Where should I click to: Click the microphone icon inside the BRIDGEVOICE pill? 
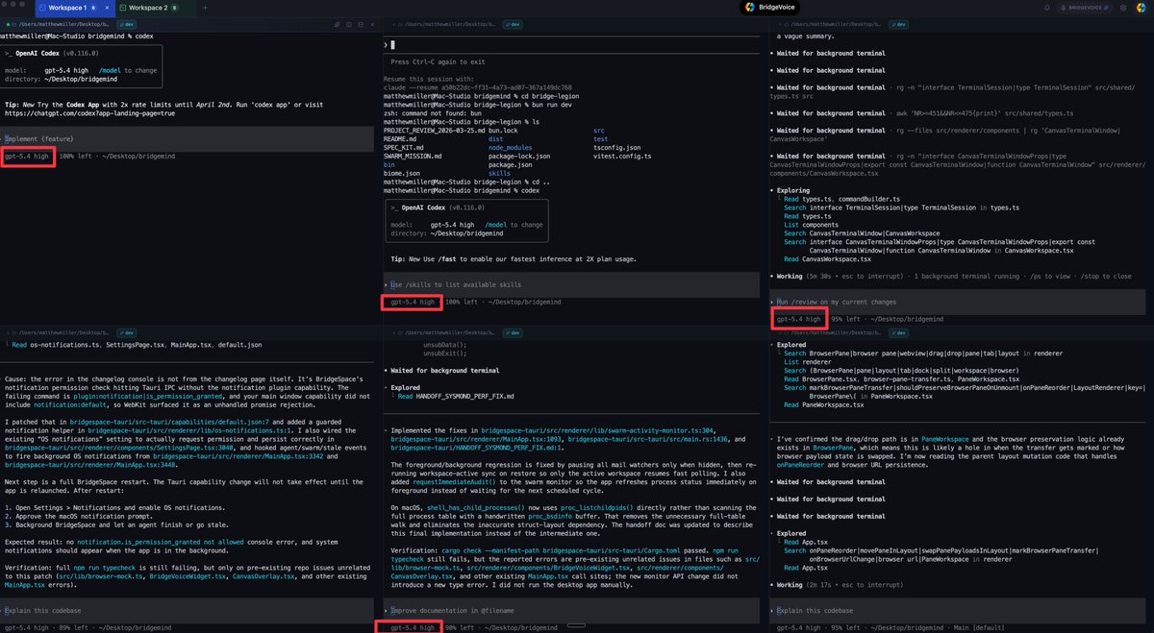tap(1064, 8)
